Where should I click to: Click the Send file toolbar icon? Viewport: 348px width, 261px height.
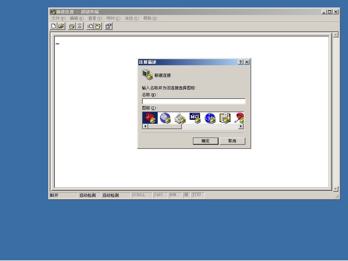coord(90,26)
